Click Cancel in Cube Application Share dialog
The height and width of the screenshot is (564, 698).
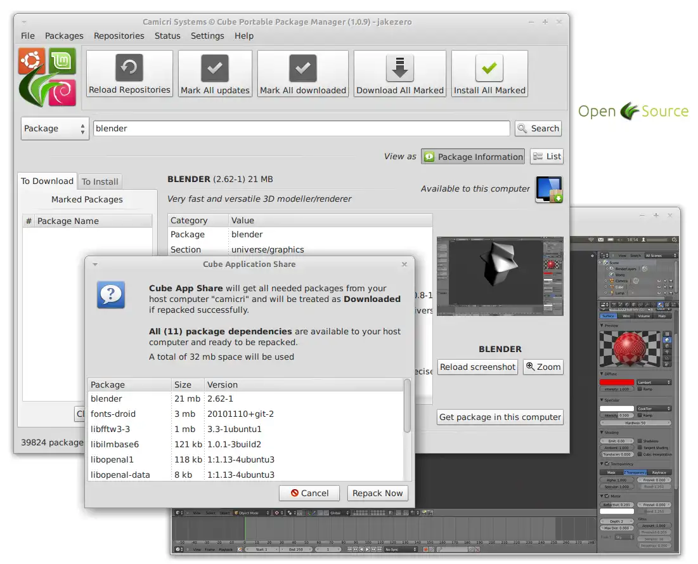pos(309,493)
